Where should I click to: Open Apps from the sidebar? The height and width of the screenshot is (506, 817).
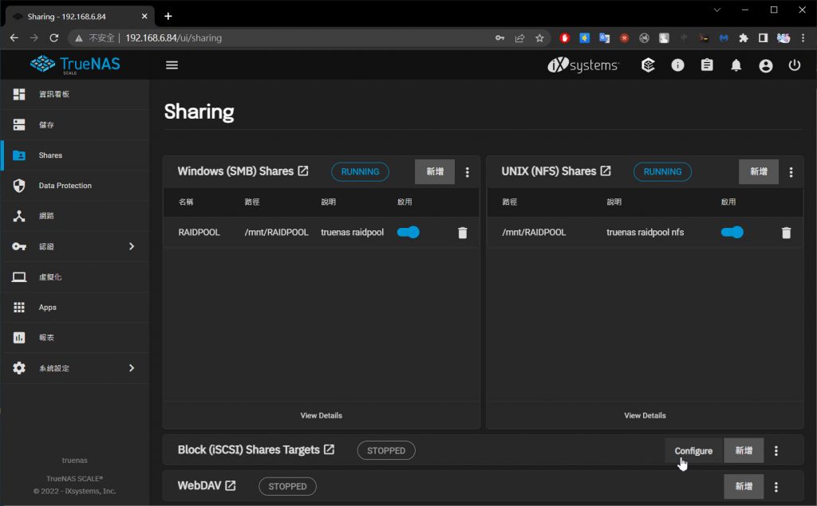tap(48, 308)
